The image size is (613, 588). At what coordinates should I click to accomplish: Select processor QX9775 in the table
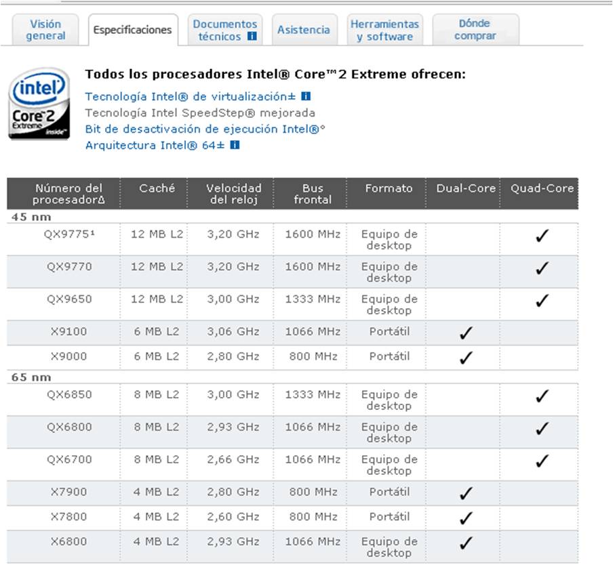69,234
